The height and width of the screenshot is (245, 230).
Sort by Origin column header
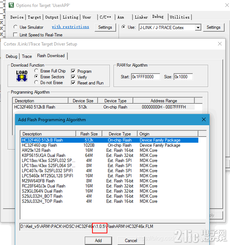[x=168, y=134]
